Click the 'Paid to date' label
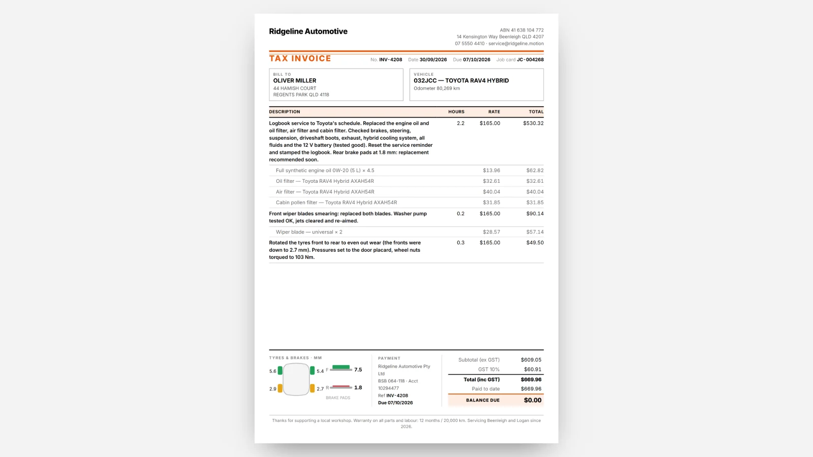Viewport: 813px width, 457px height. pyautogui.click(x=486, y=389)
